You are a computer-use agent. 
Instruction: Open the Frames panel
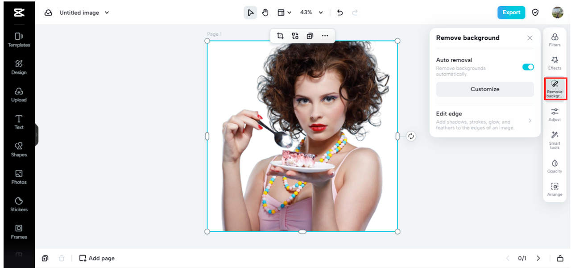coord(19,231)
